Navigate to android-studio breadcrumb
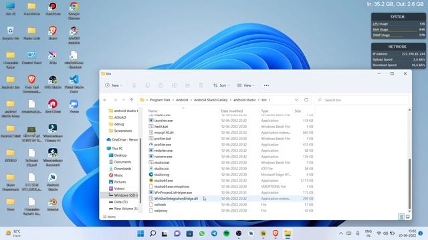The height and width of the screenshot is (240, 428). 245,100
